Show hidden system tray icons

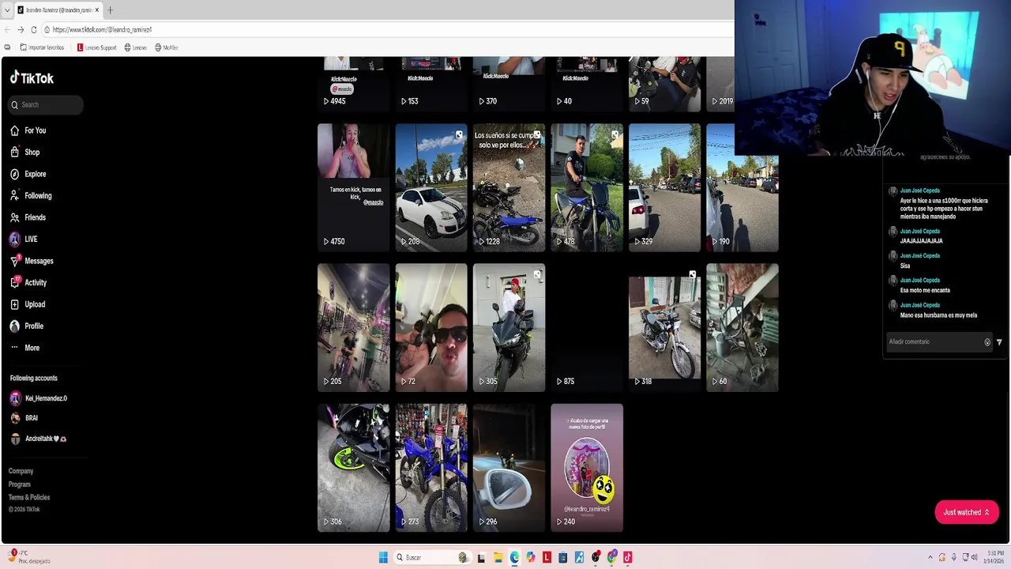coord(930,557)
